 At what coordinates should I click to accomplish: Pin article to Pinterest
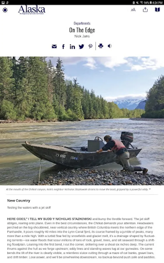(x=90, y=46)
